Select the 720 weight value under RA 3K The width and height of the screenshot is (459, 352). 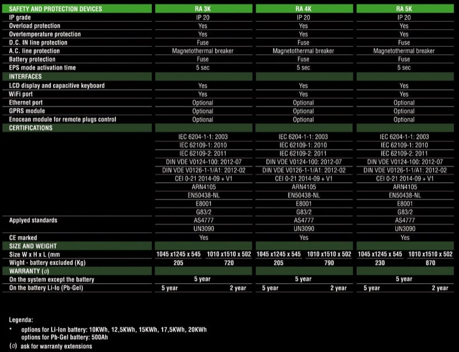point(228,263)
